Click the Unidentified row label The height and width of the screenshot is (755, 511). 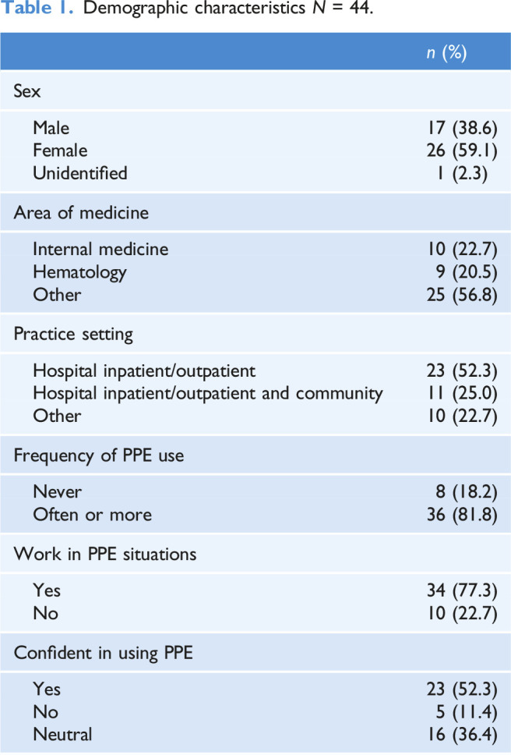coord(79,172)
